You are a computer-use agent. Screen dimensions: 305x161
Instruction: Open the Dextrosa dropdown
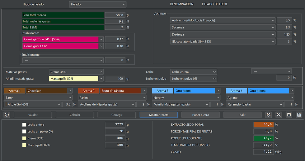click(x=223, y=34)
